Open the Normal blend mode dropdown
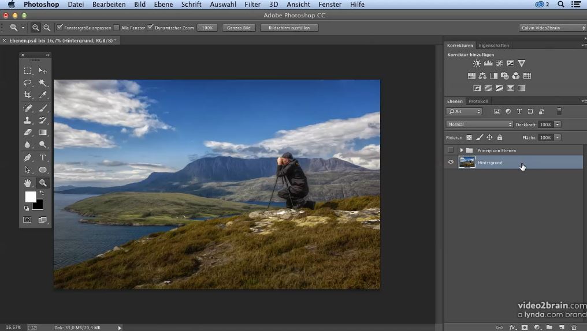Viewport: 587px width, 331px height. 479,125
